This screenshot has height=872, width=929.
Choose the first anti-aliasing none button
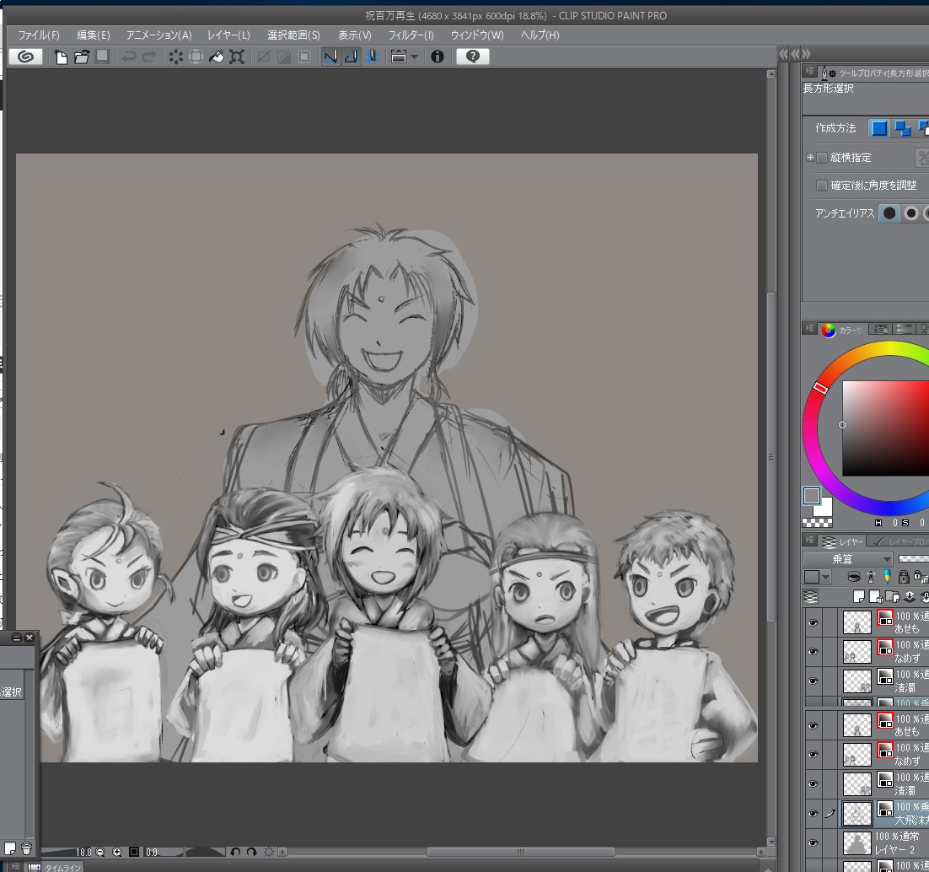point(889,213)
